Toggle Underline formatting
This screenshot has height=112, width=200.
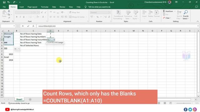[24, 17]
